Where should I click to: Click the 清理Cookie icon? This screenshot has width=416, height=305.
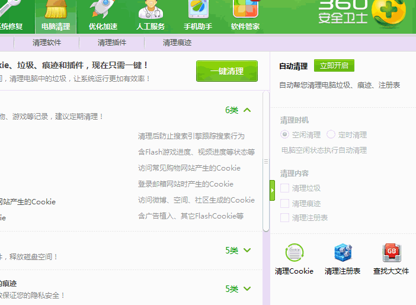tap(294, 253)
